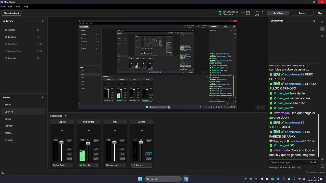Screen dimensions: 326x183
Task: Mute the MIC audio track
Action: coord(122,159)
